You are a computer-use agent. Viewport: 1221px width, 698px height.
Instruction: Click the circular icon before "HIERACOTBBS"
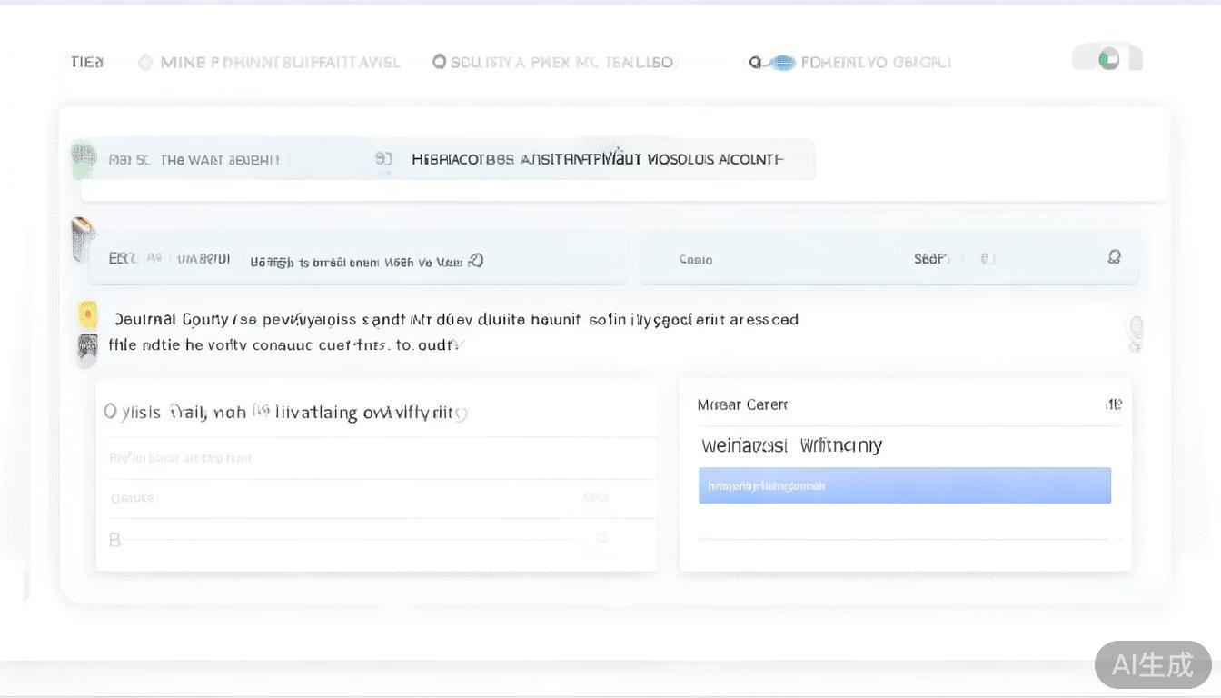tap(383, 159)
